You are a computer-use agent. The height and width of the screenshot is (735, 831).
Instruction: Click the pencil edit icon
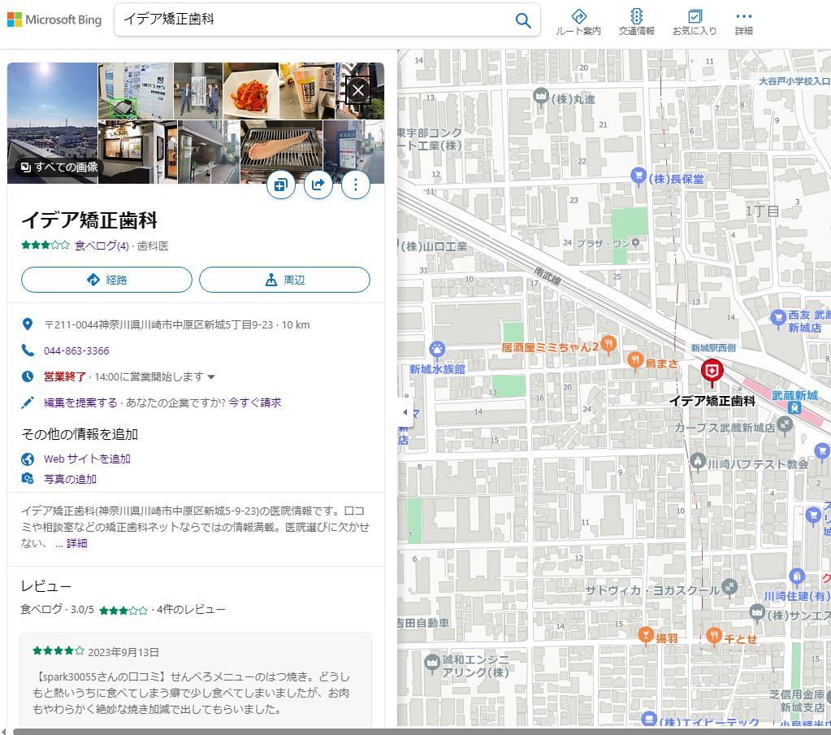pyautogui.click(x=28, y=402)
